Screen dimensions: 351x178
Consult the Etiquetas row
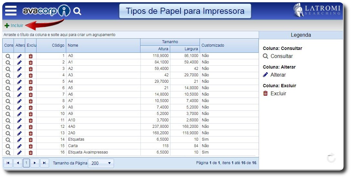pyautogui.click(x=8, y=140)
